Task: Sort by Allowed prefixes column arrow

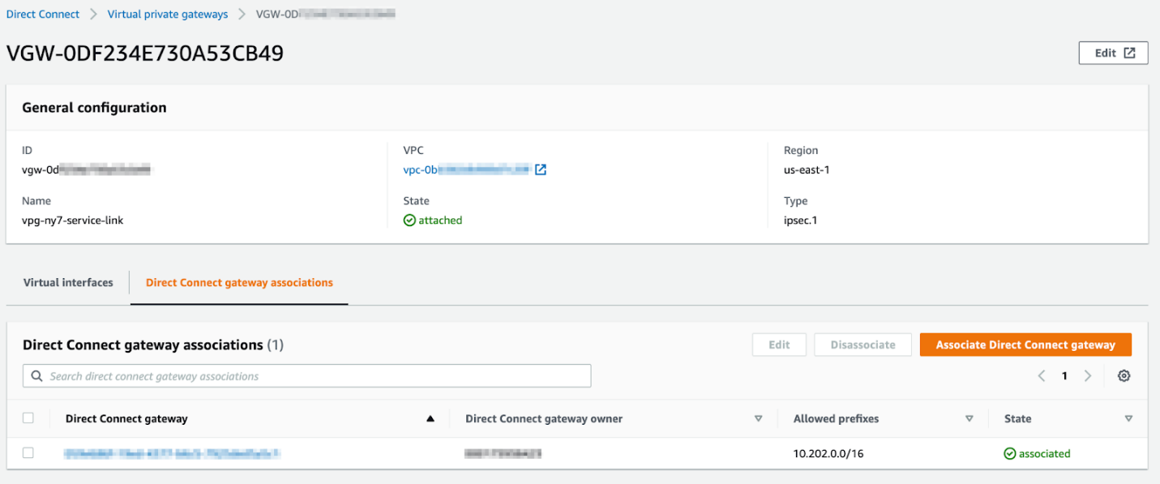Action: click(x=970, y=419)
